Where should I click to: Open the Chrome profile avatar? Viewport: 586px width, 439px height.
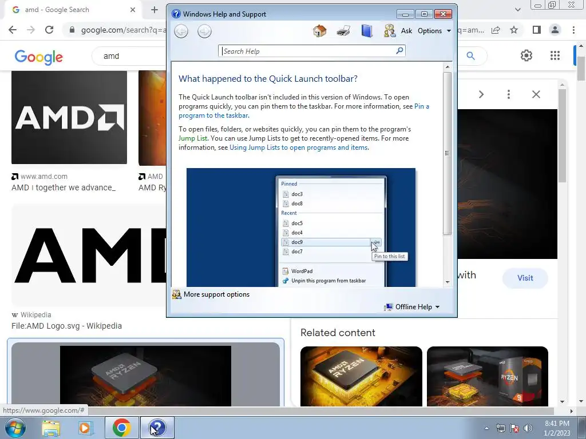point(555,30)
